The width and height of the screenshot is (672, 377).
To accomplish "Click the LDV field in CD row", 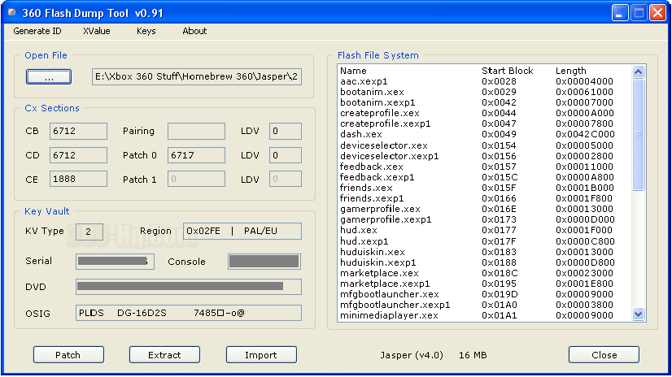I will pyautogui.click(x=286, y=155).
